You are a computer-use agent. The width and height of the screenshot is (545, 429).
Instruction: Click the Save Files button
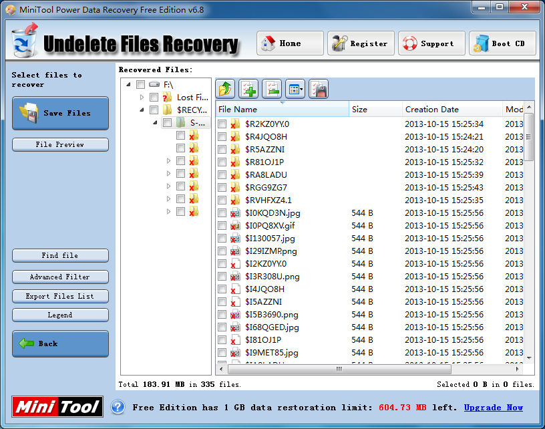(61, 114)
